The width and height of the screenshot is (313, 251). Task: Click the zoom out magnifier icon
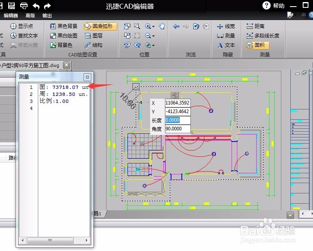pos(148,36)
